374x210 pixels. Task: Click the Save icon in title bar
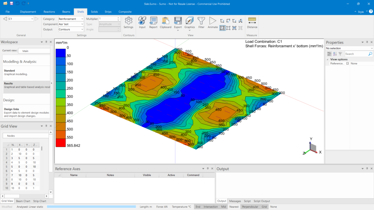click(x=11, y=3)
